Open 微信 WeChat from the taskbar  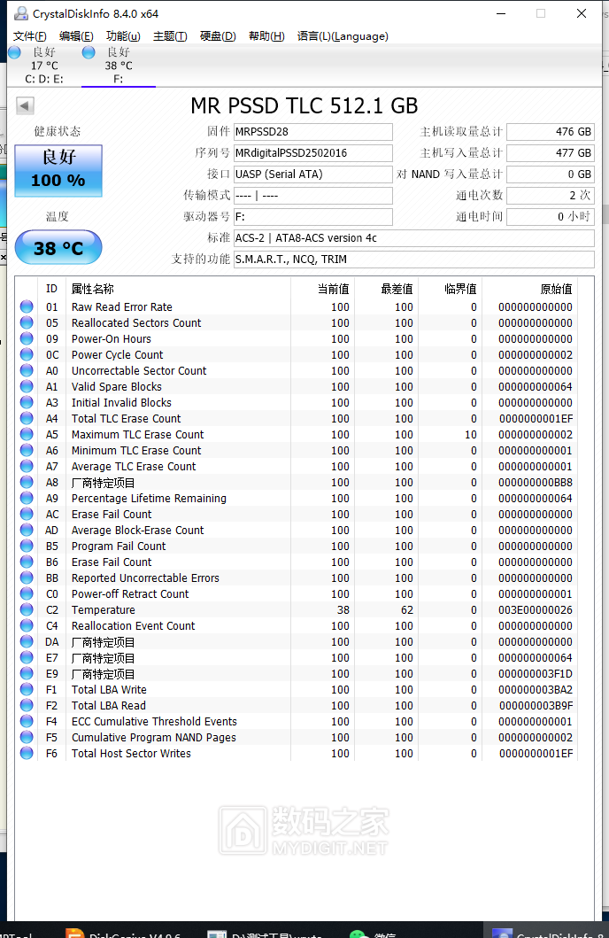tap(374, 932)
